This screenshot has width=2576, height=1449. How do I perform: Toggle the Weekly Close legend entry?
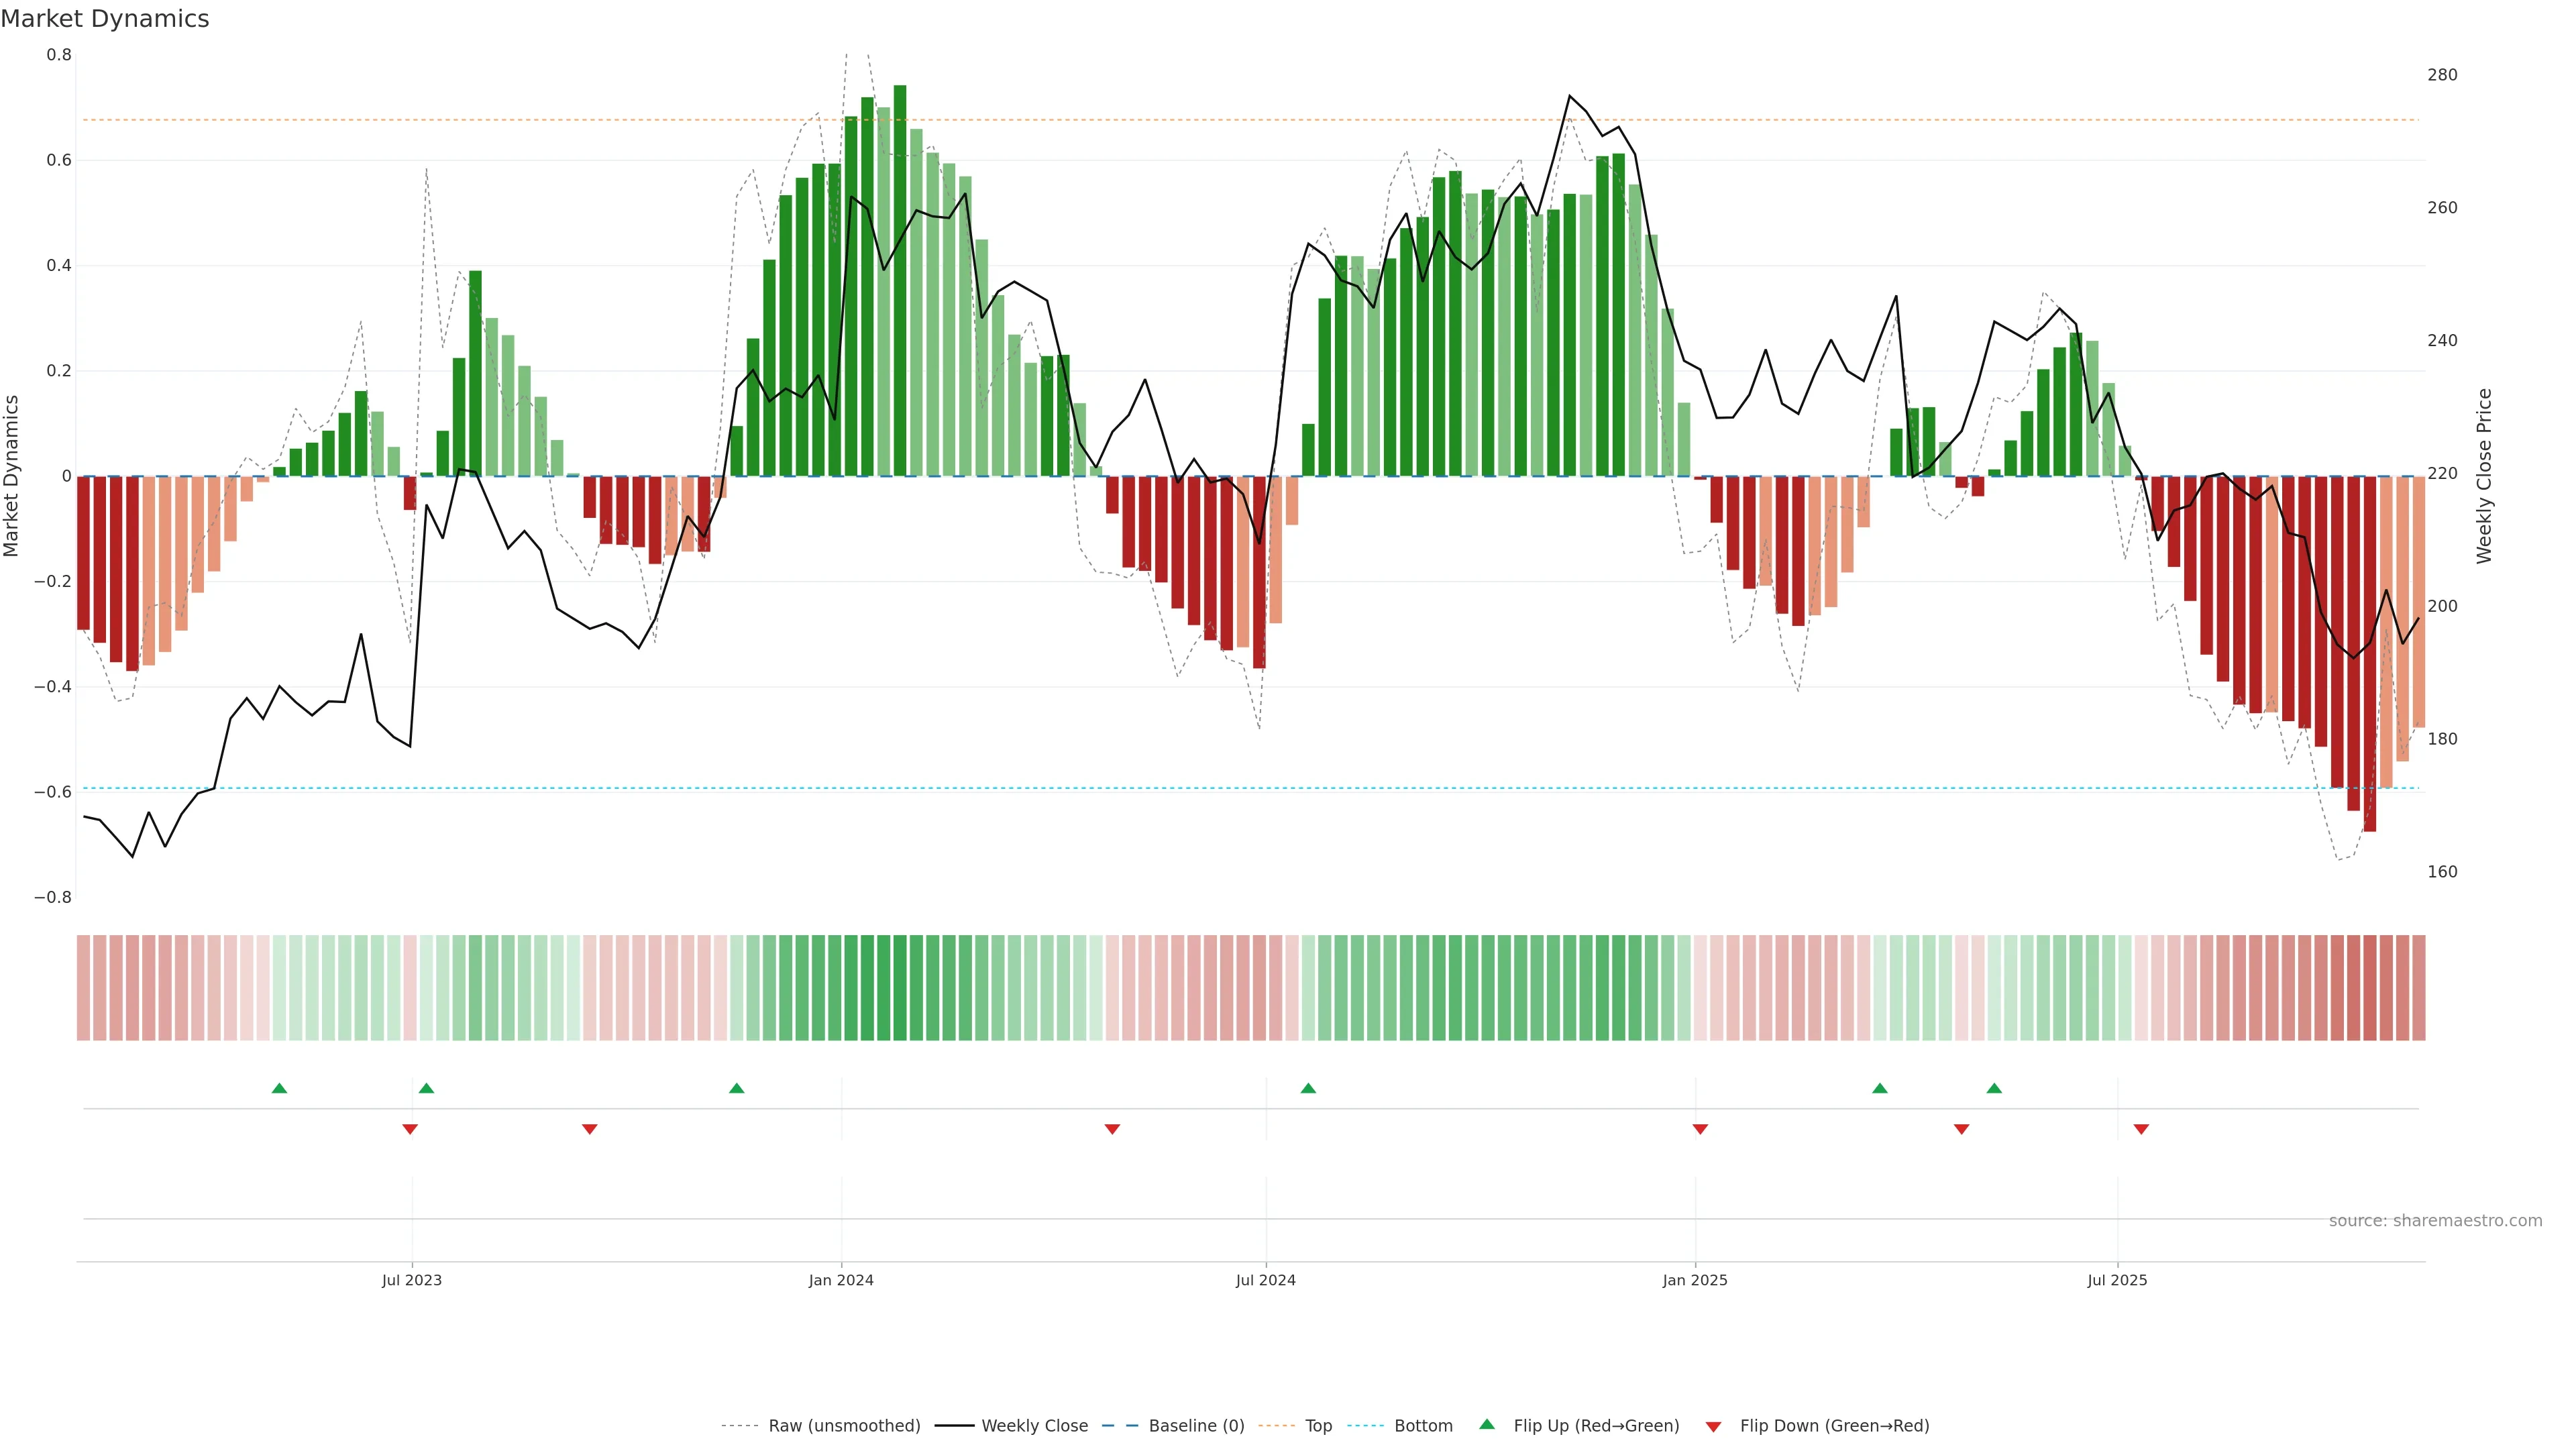coord(1034,1426)
